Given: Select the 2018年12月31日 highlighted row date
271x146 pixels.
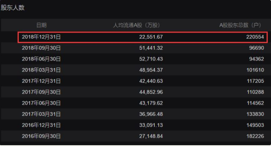Looking at the screenshot, I should point(41,37).
